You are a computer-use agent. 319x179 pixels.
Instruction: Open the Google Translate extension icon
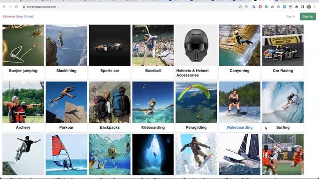coord(254,6)
